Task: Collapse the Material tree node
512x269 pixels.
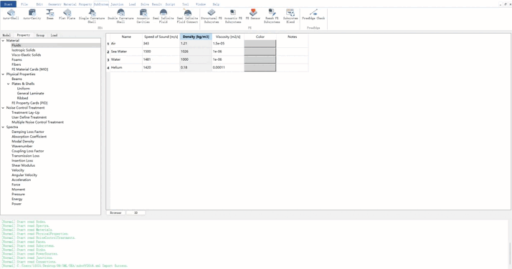Action: 4,41
